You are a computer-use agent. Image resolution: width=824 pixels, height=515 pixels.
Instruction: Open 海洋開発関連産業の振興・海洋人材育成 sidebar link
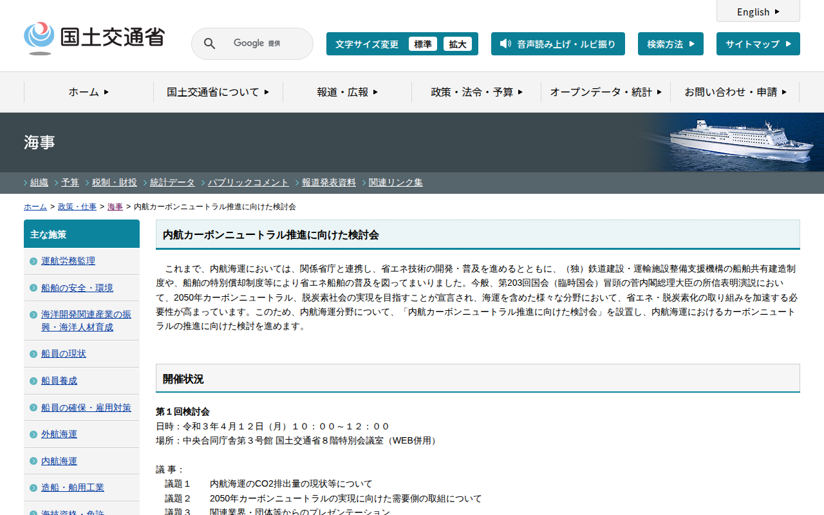(86, 321)
